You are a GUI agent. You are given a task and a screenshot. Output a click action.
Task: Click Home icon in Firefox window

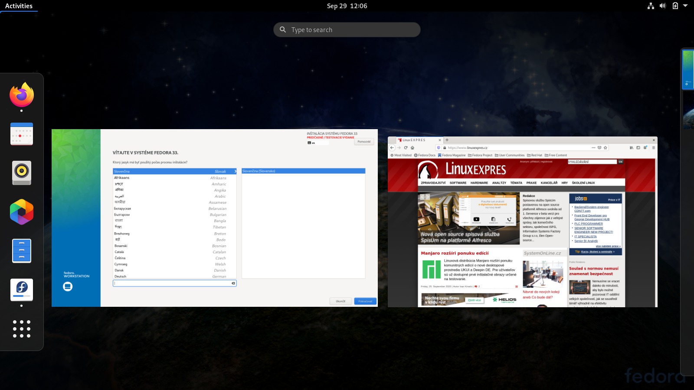click(412, 148)
